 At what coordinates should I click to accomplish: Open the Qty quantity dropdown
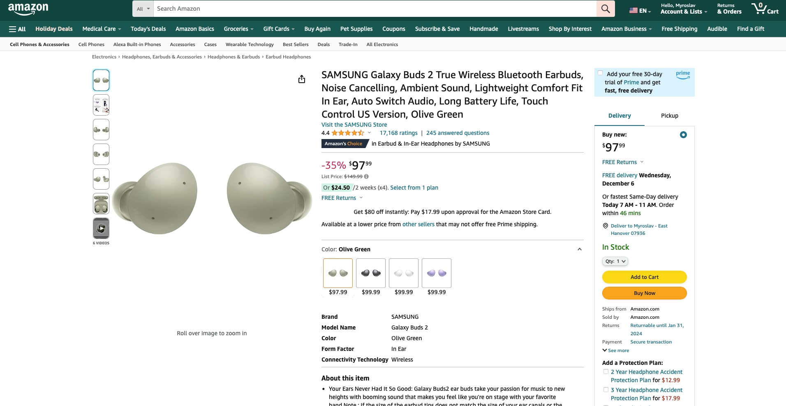[615, 261]
